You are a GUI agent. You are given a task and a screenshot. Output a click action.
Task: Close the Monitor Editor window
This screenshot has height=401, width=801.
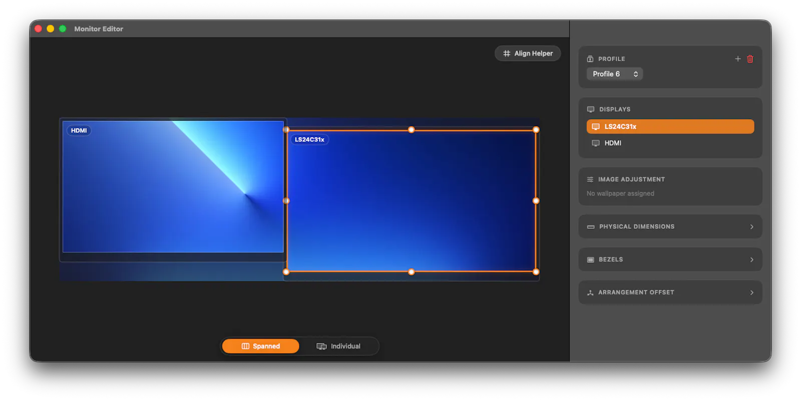pyautogui.click(x=38, y=29)
